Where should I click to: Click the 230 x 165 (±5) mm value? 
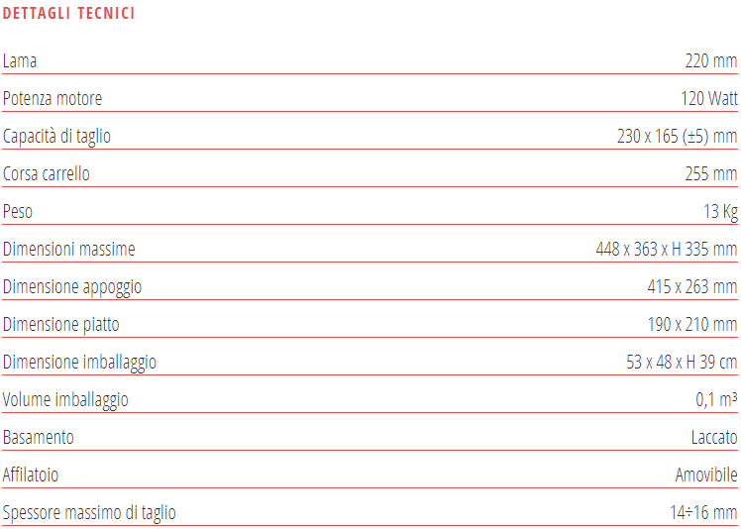[x=677, y=137]
